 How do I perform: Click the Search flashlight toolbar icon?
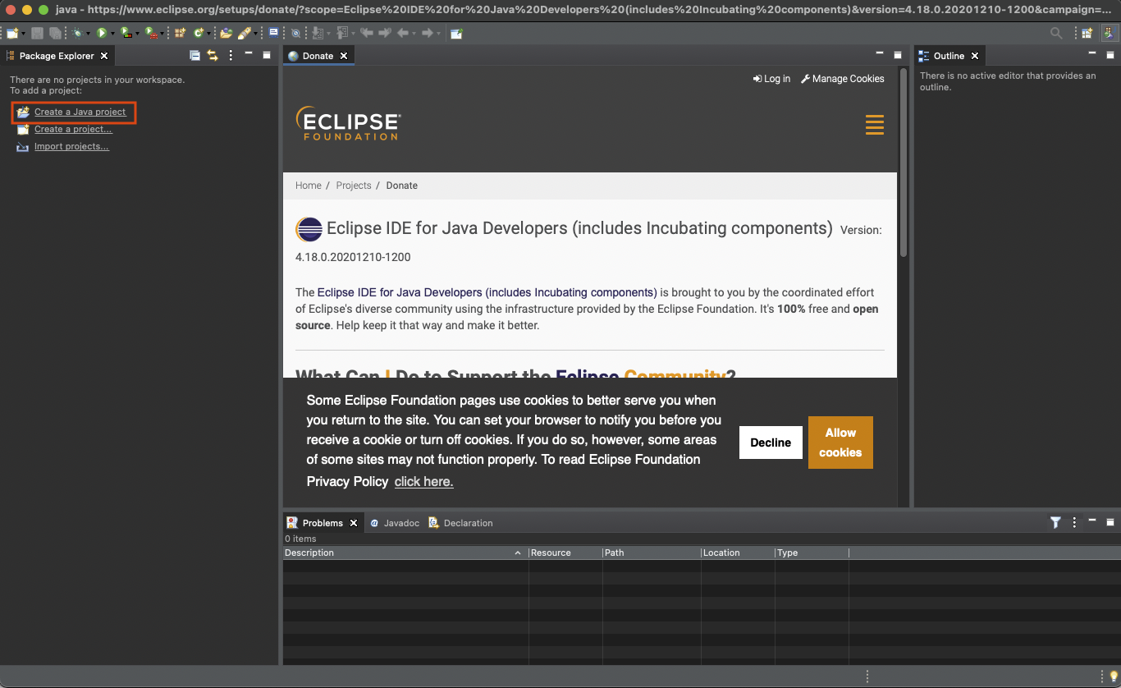[244, 34]
